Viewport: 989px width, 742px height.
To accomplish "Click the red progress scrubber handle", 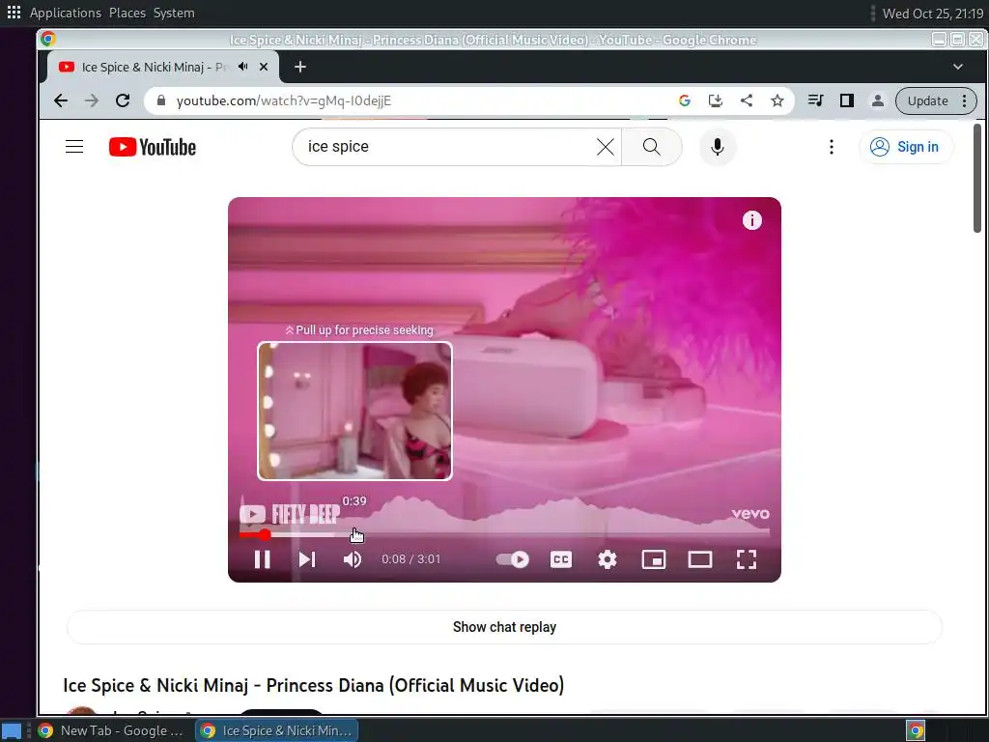I will [x=265, y=535].
